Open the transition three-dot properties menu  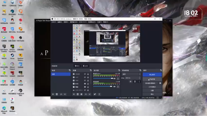[139, 81]
